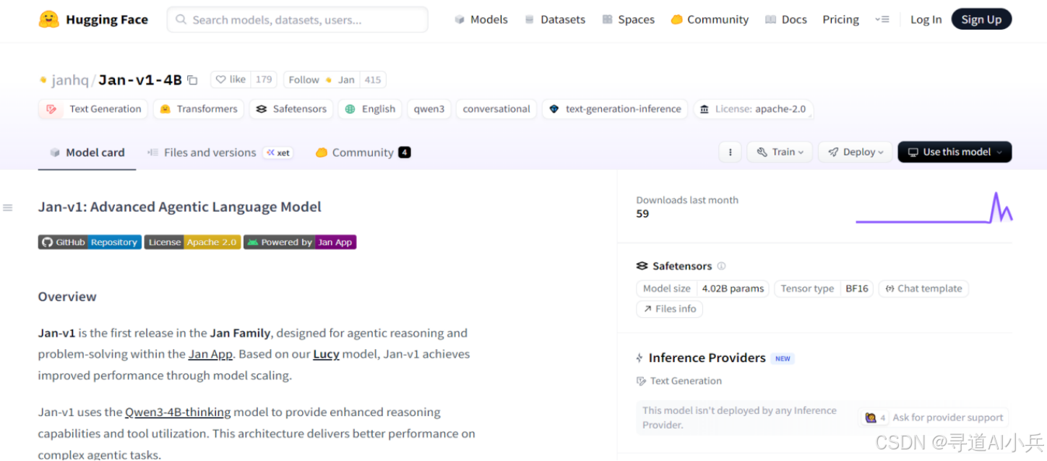Select the text-generation-inference tag
The width and height of the screenshot is (1047, 461).
615,109
